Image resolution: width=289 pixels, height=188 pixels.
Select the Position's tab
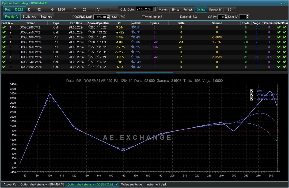[12, 17]
